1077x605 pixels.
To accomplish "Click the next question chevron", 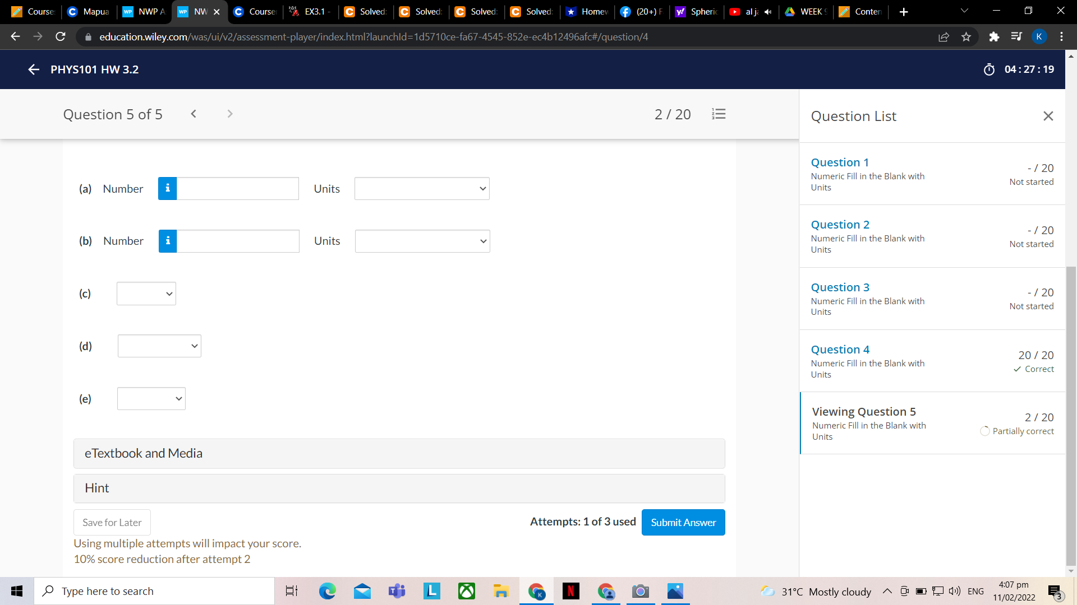I will [229, 114].
